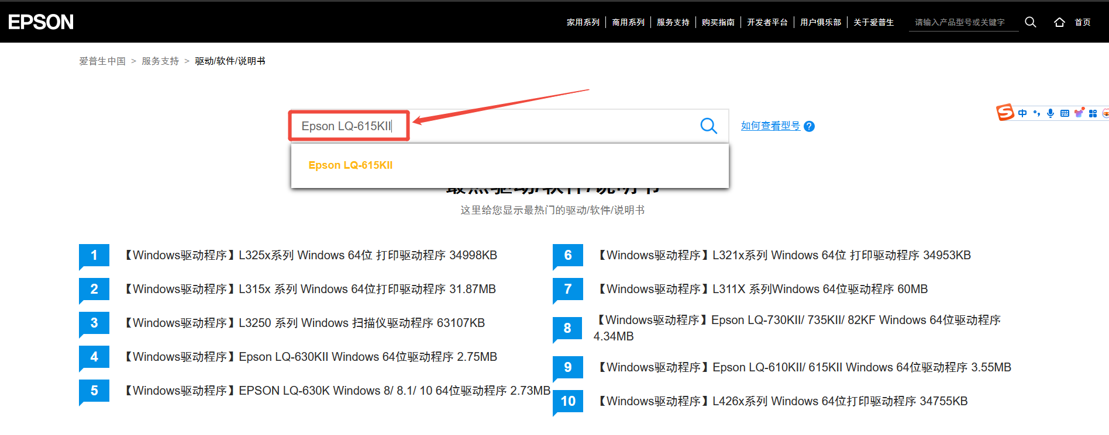Click the Sogou input method S logo
The image size is (1109, 435).
coord(1005,112)
